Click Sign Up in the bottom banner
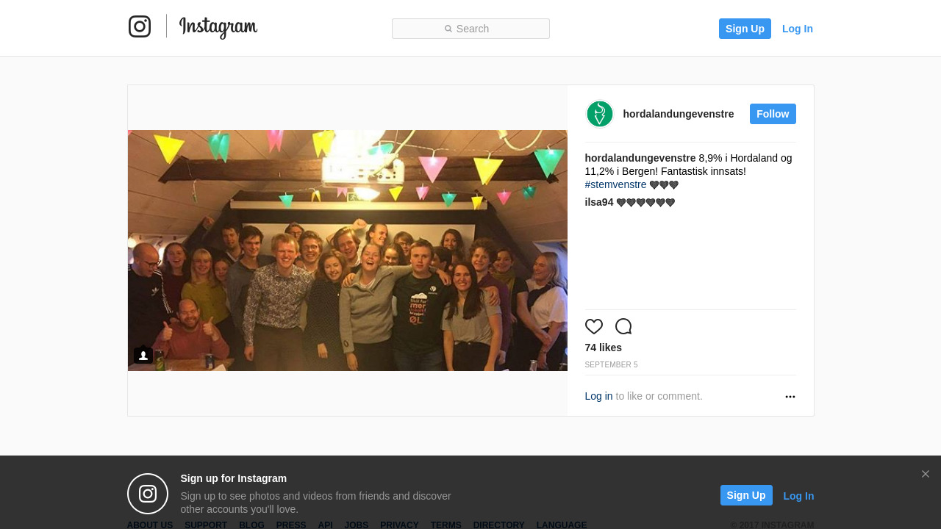The width and height of the screenshot is (941, 529). 746,495
